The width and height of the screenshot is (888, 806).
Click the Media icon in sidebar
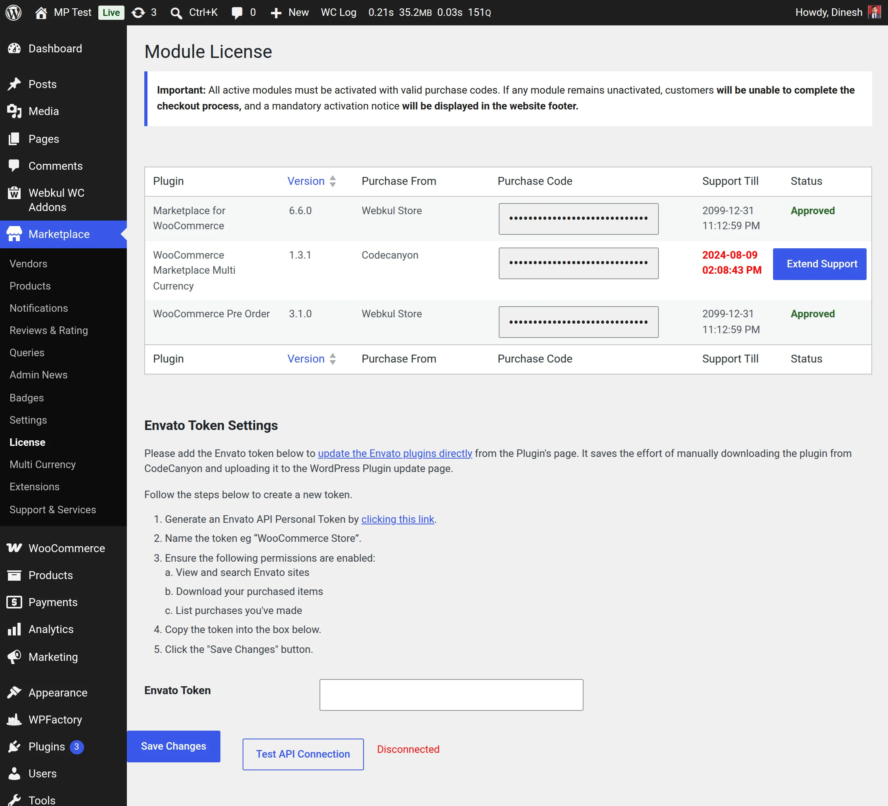point(14,111)
